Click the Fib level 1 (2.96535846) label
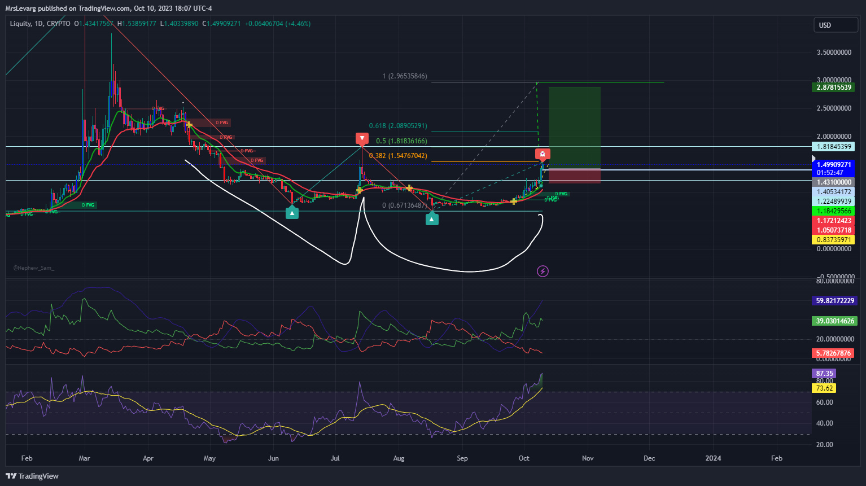Viewport: 866px width, 486px height. coord(405,76)
